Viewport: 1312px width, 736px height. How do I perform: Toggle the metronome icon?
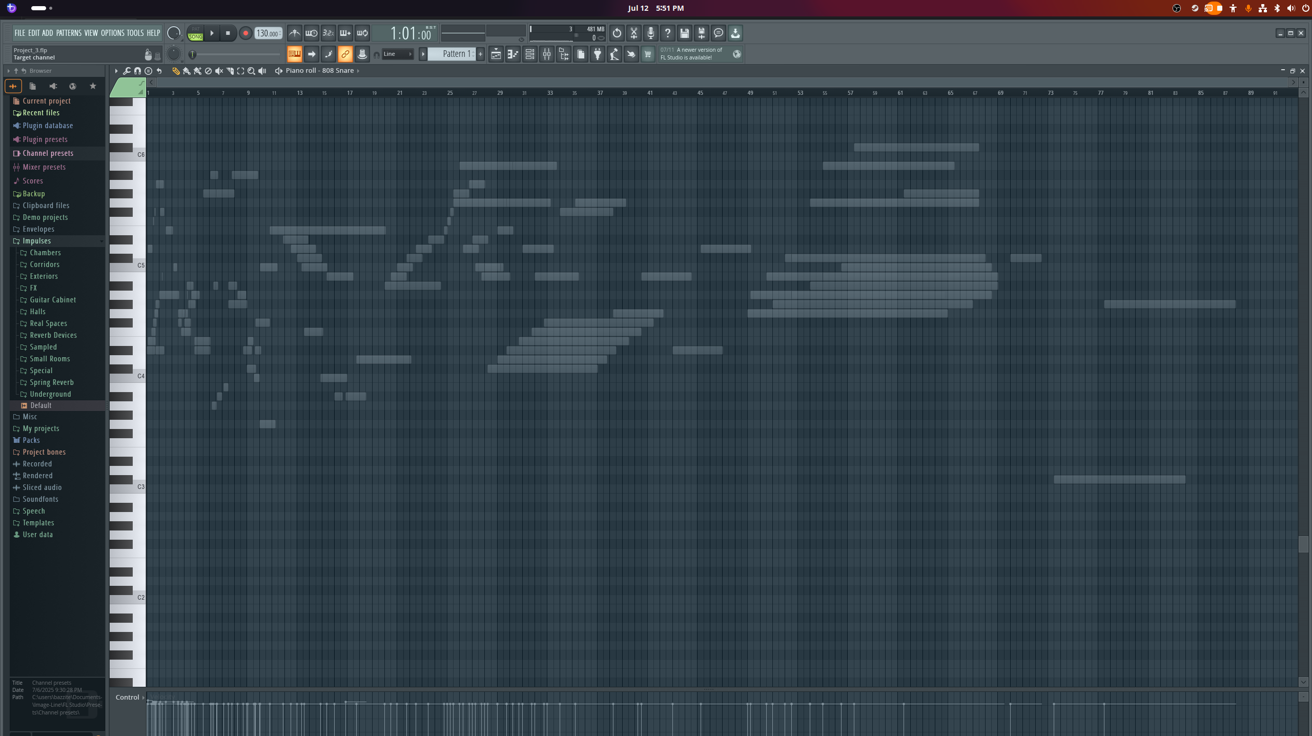pos(295,33)
